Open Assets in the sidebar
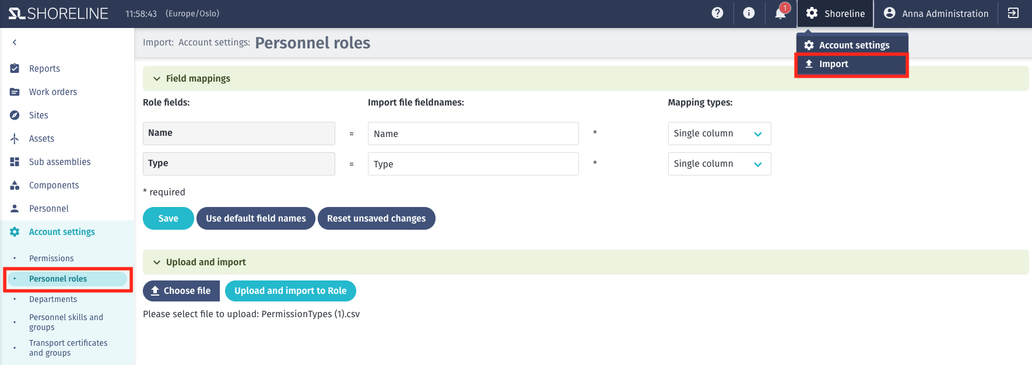The width and height of the screenshot is (1032, 365). click(41, 138)
